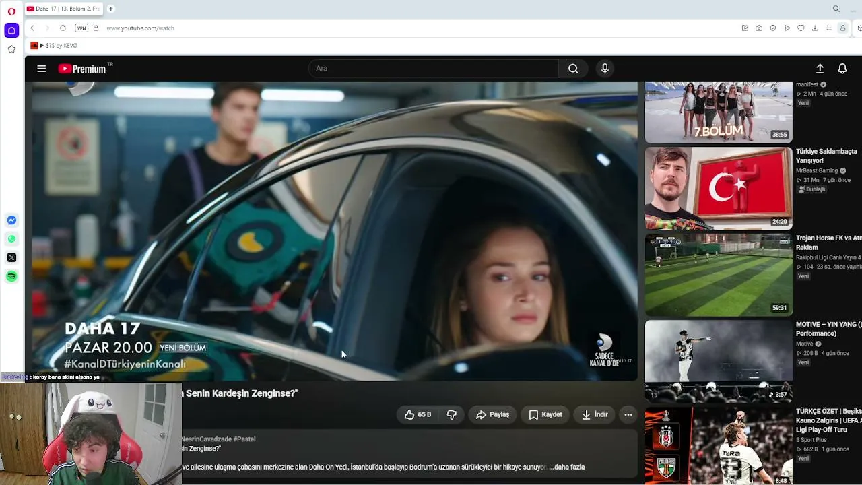This screenshot has height=485, width=862.
Task: Save the video with Kaydet
Action: [x=545, y=415]
